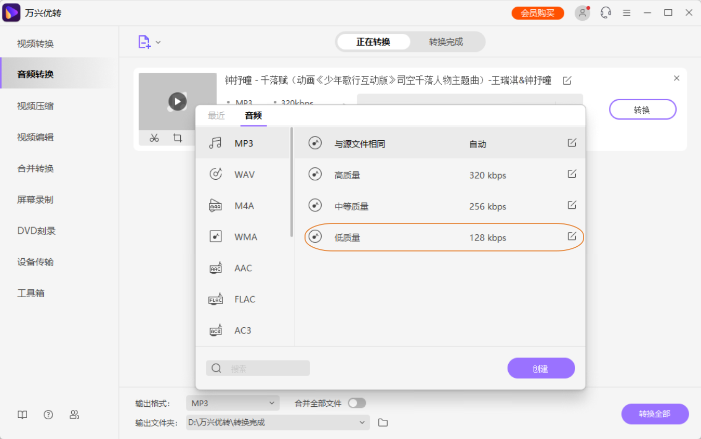
Task: Open customer support via the headset icon
Action: coord(605,12)
